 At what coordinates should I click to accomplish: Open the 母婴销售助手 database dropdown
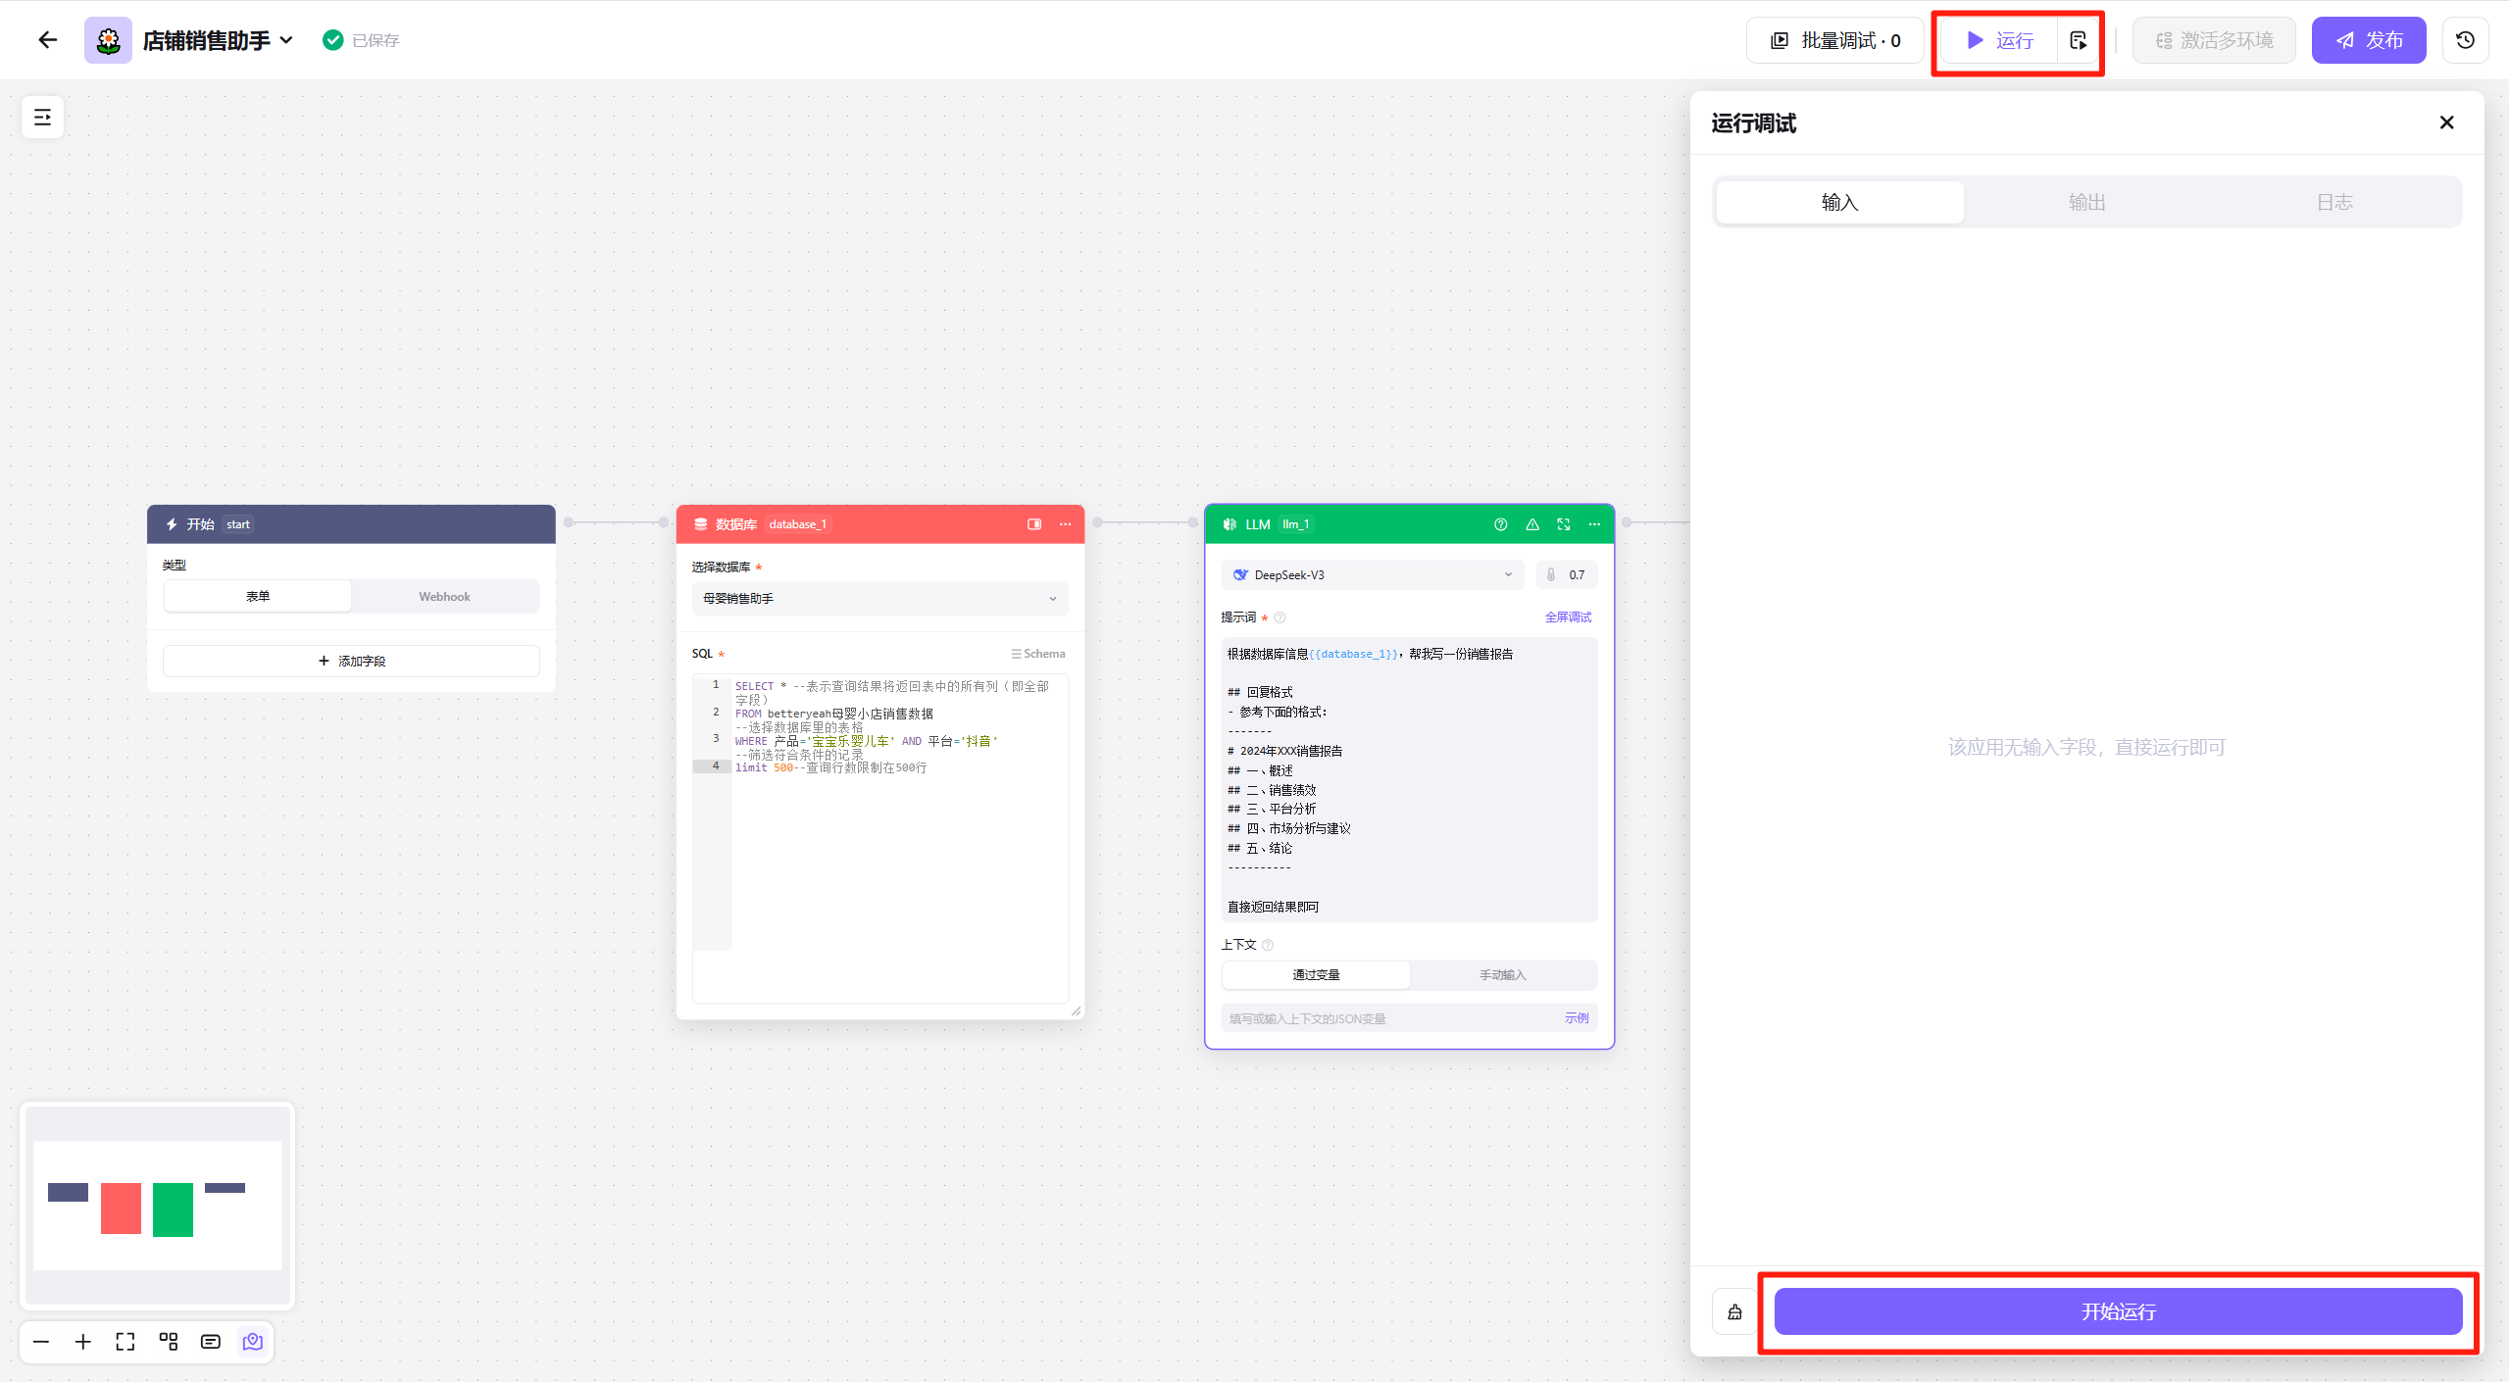[878, 598]
